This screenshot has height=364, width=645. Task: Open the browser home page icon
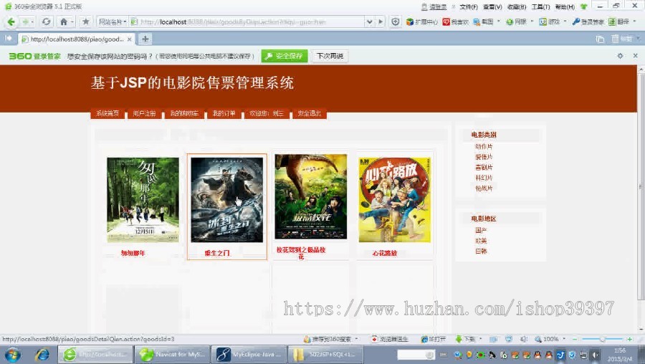coord(63,21)
